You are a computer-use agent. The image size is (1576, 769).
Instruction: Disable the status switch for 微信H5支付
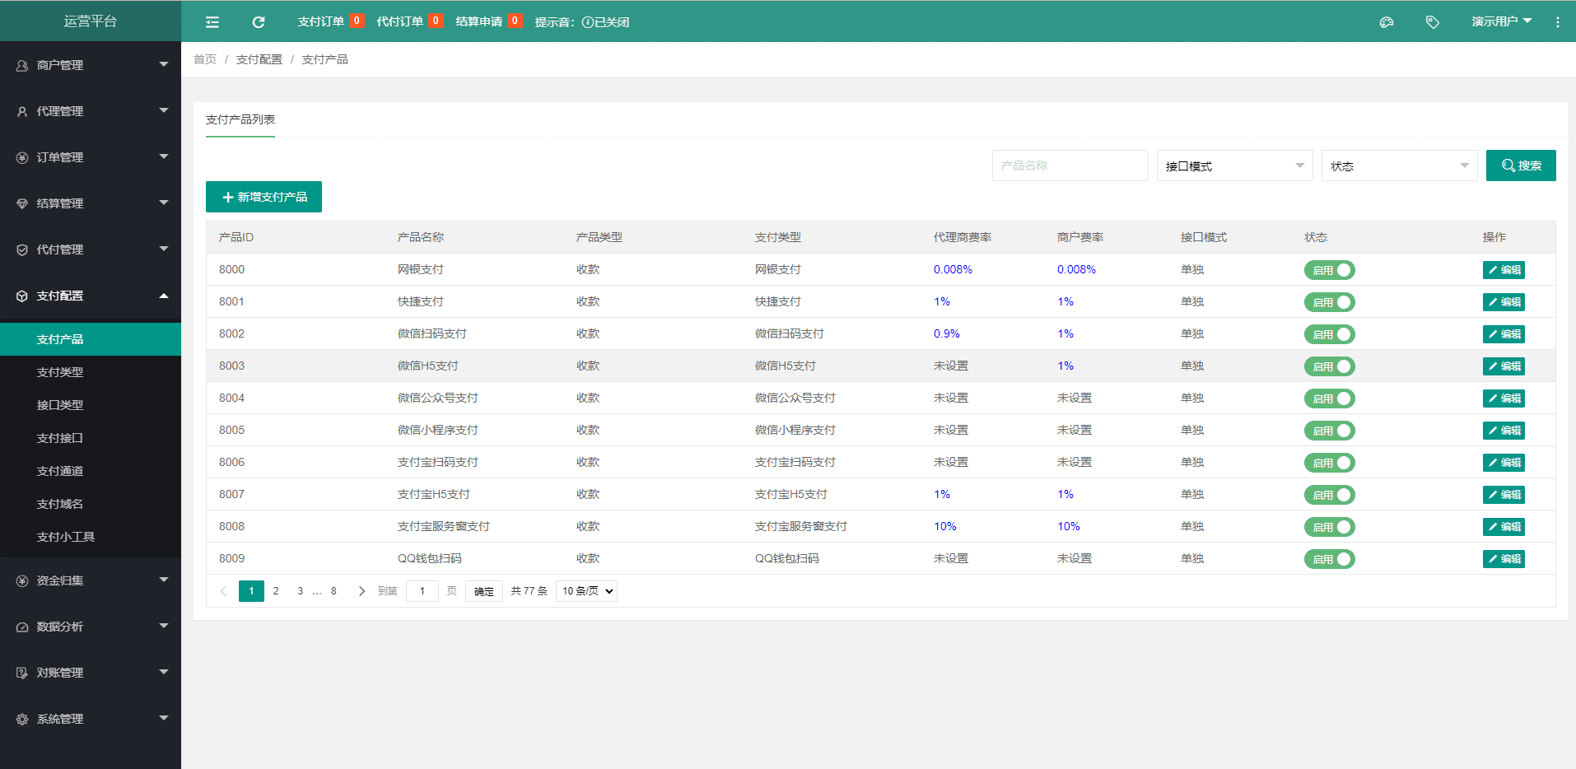(1329, 366)
